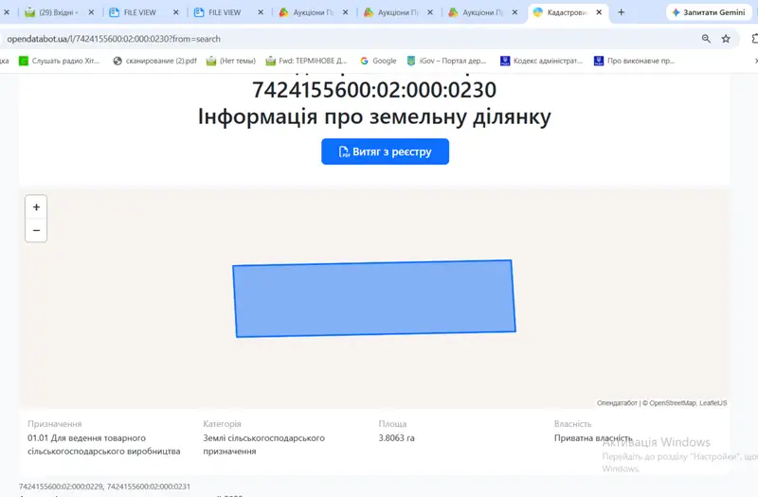The image size is (758, 497).
Task: Open the OpenStreetMap attribution link
Action: click(x=673, y=403)
